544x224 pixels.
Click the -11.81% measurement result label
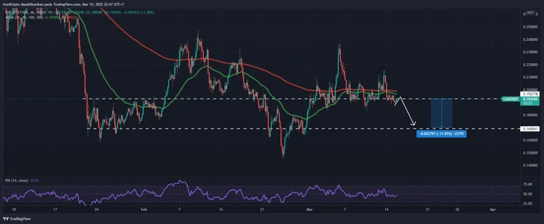442,134
